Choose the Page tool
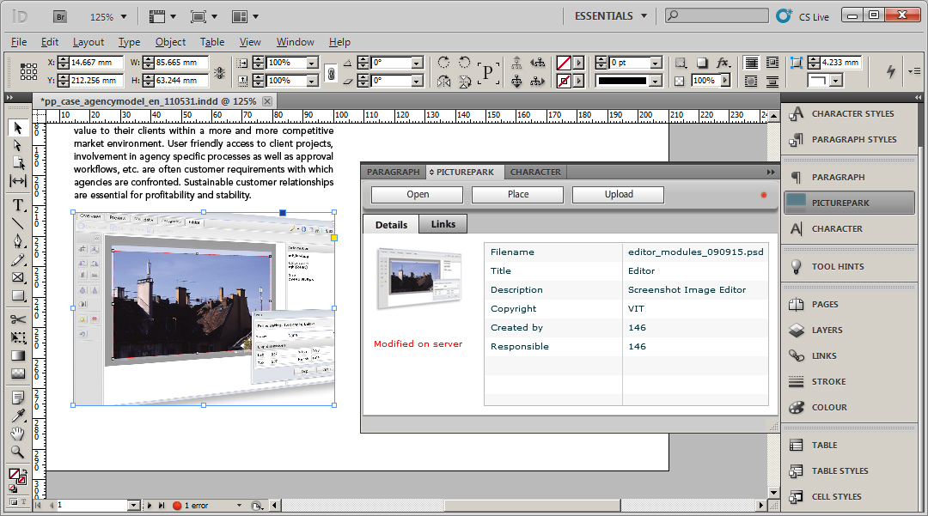The height and width of the screenshot is (516, 928). 18,162
